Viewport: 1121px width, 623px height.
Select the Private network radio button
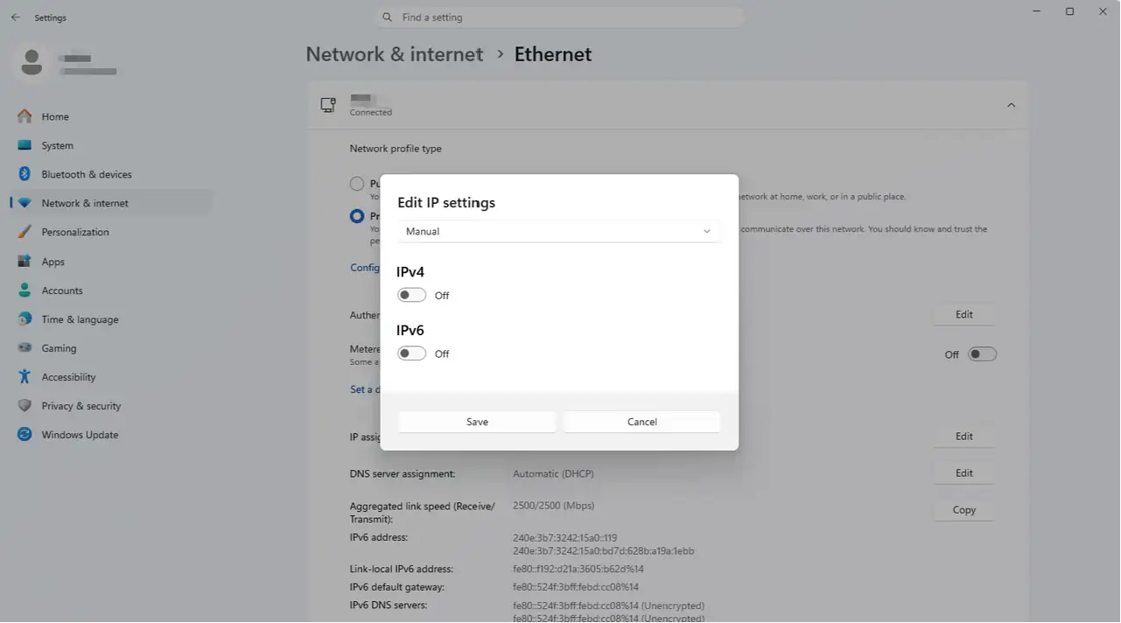(357, 216)
